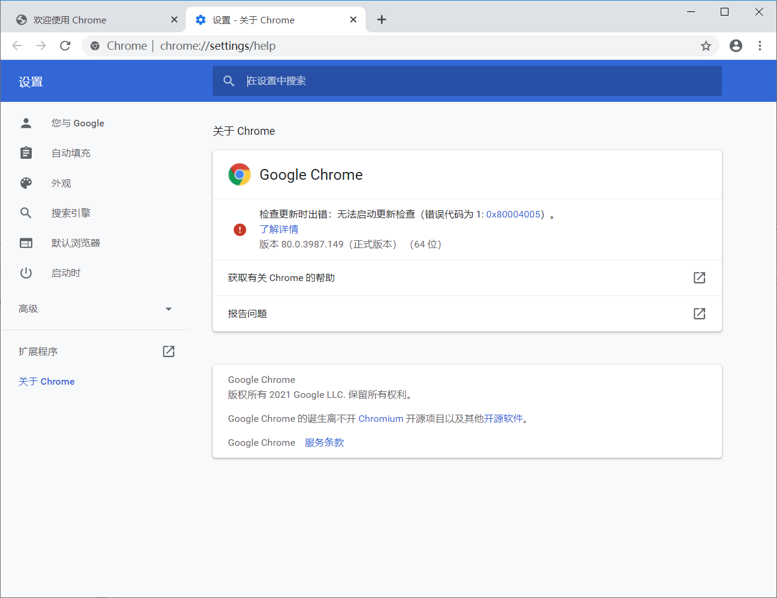The image size is (777, 598).
Task: Click the 自动填充 clipboard icon
Action: click(x=26, y=153)
